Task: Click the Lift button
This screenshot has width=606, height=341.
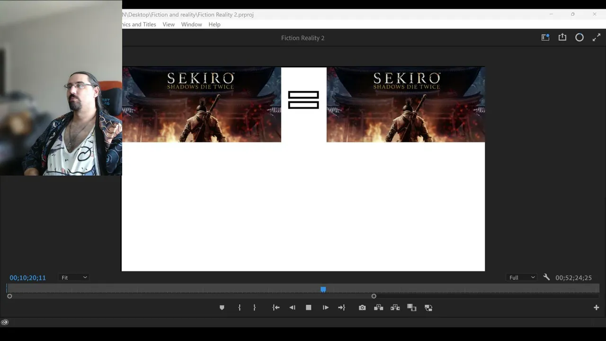Action: 379,308
